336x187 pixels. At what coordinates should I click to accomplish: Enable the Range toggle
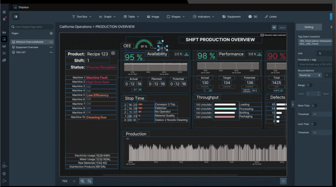coord(309,85)
